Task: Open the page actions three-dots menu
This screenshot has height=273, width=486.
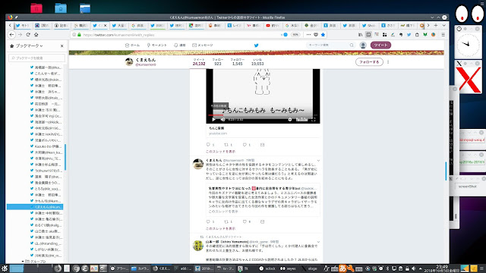Action: (308, 35)
